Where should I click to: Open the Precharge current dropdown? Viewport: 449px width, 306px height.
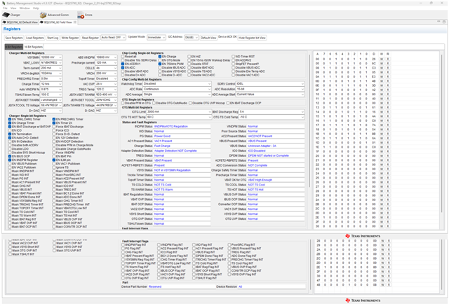[106, 62]
